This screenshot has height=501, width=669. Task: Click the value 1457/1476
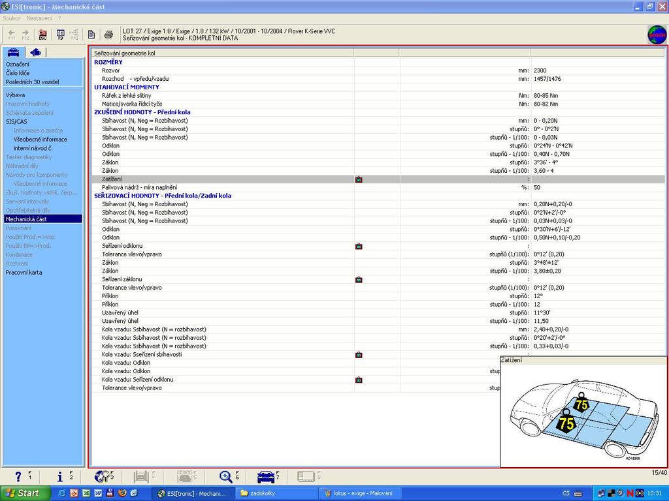(x=547, y=79)
